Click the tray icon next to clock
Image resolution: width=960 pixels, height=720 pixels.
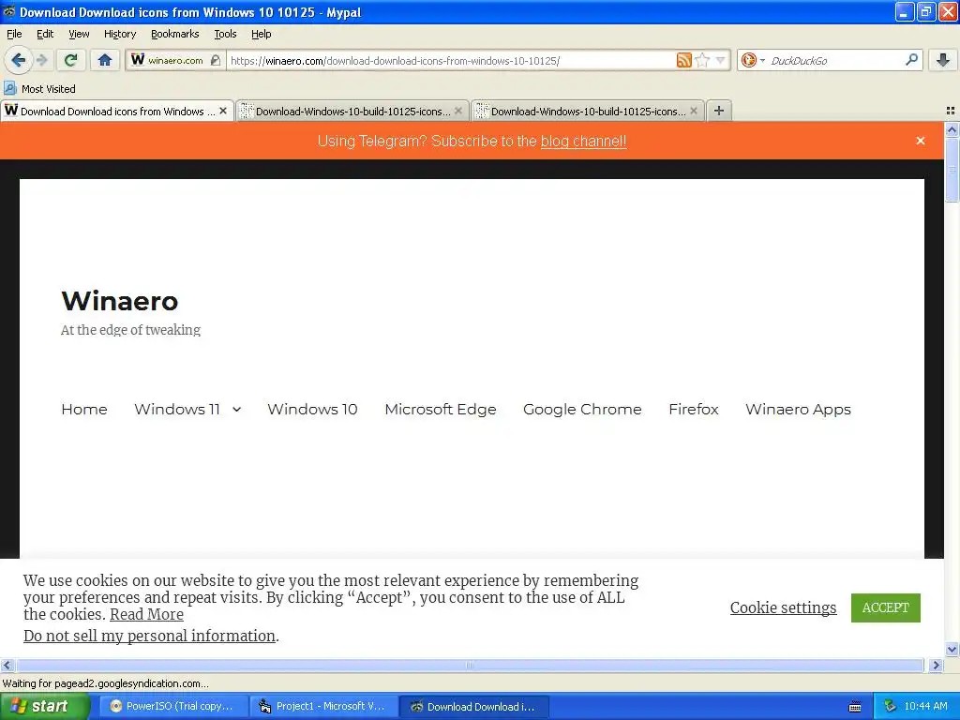point(891,706)
